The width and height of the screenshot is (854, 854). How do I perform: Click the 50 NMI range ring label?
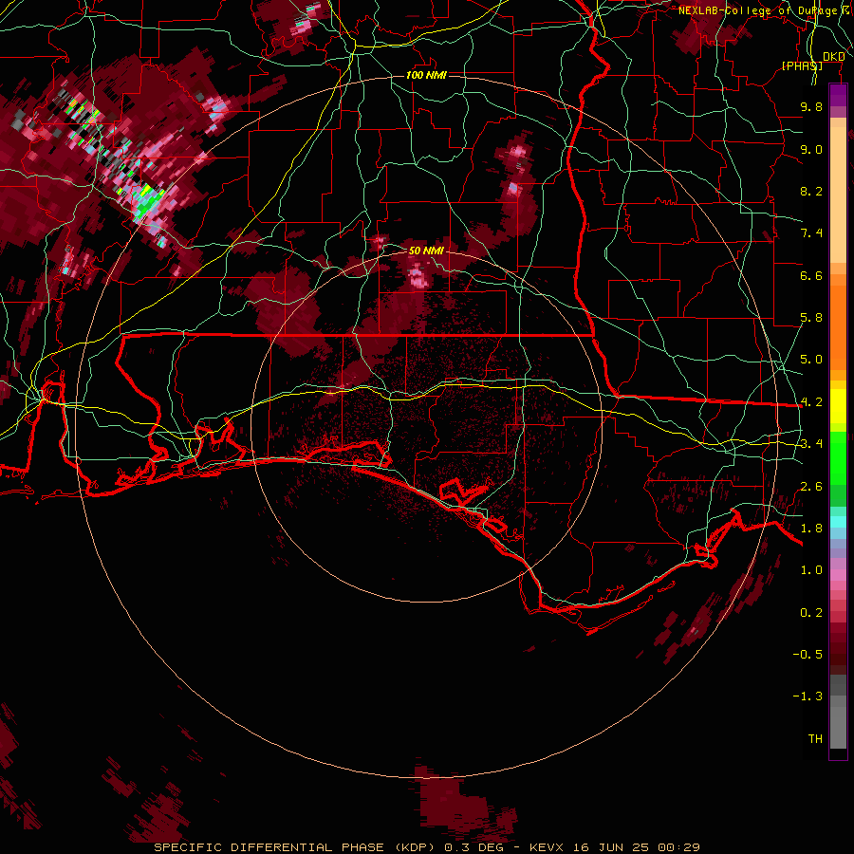tap(426, 251)
